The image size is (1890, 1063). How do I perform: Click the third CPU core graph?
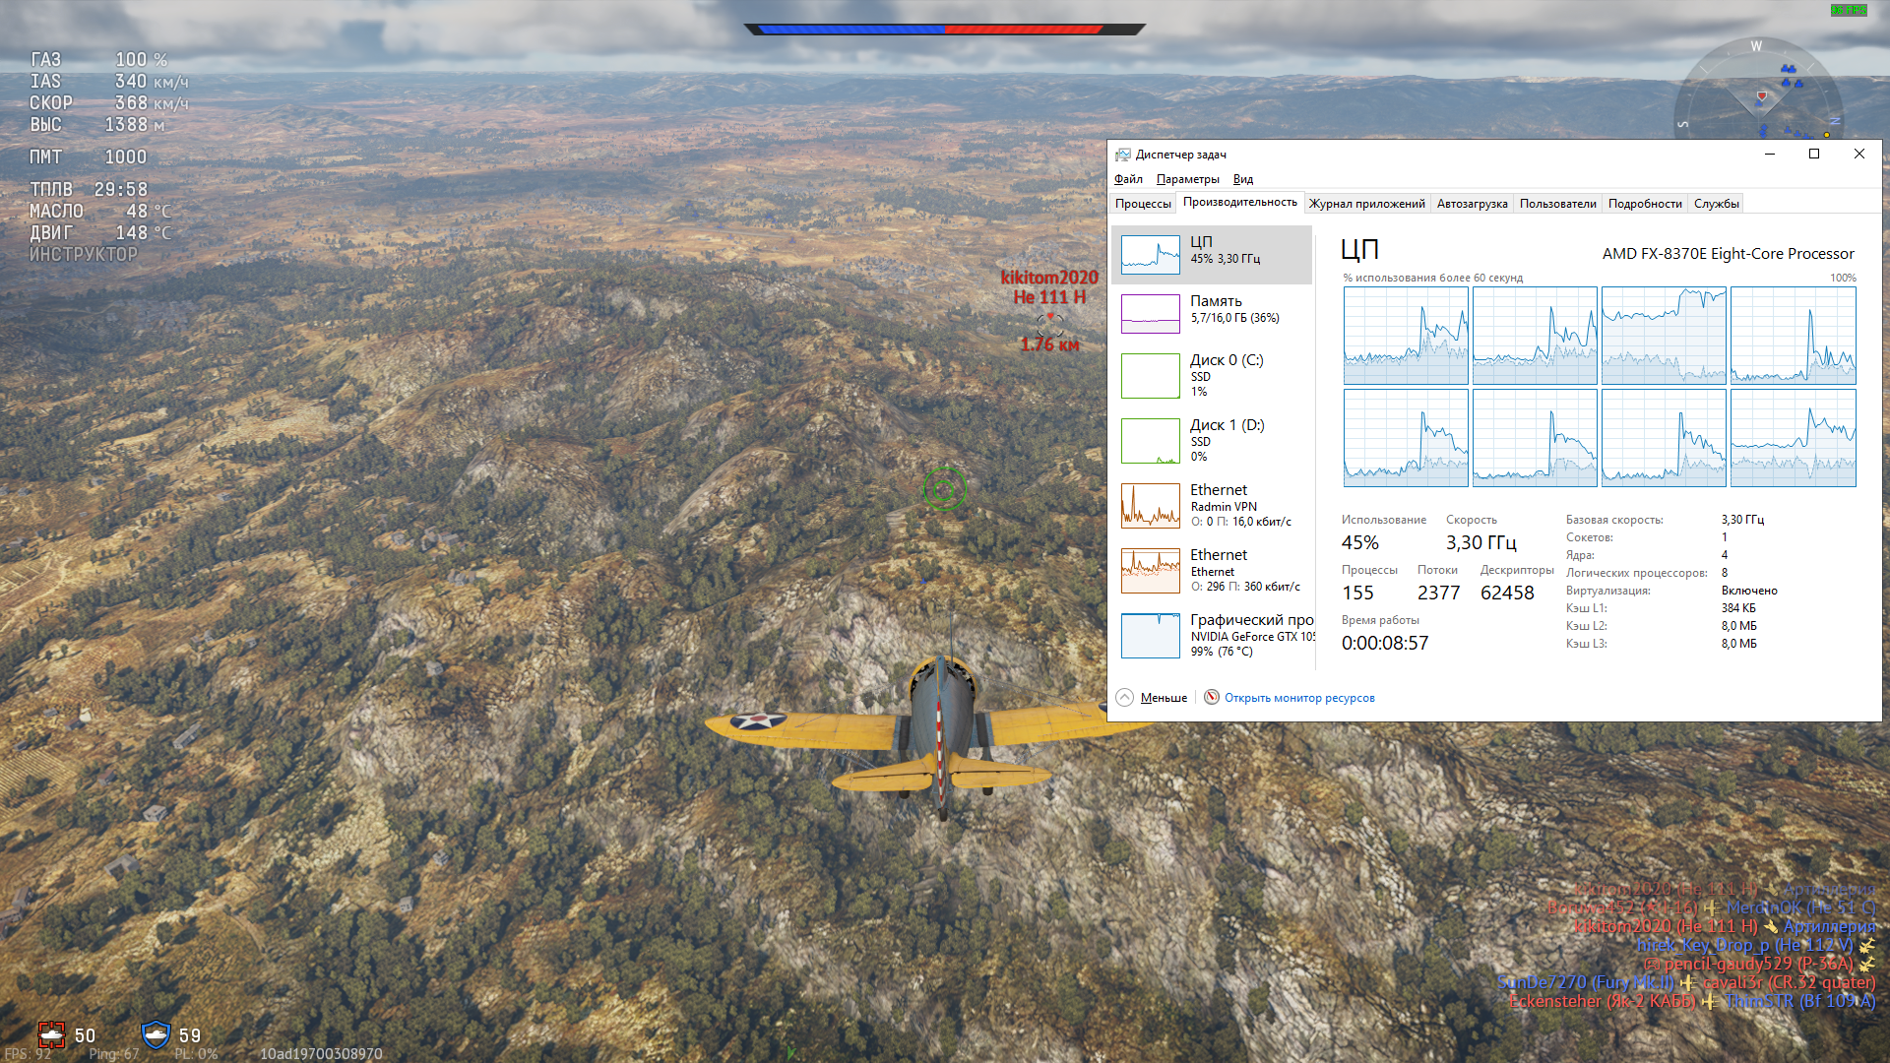coord(1664,336)
